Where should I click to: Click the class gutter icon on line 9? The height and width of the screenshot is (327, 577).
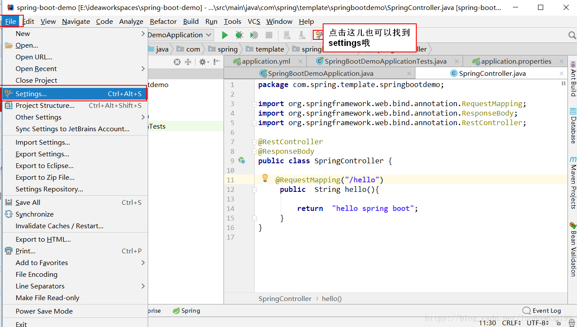(242, 161)
